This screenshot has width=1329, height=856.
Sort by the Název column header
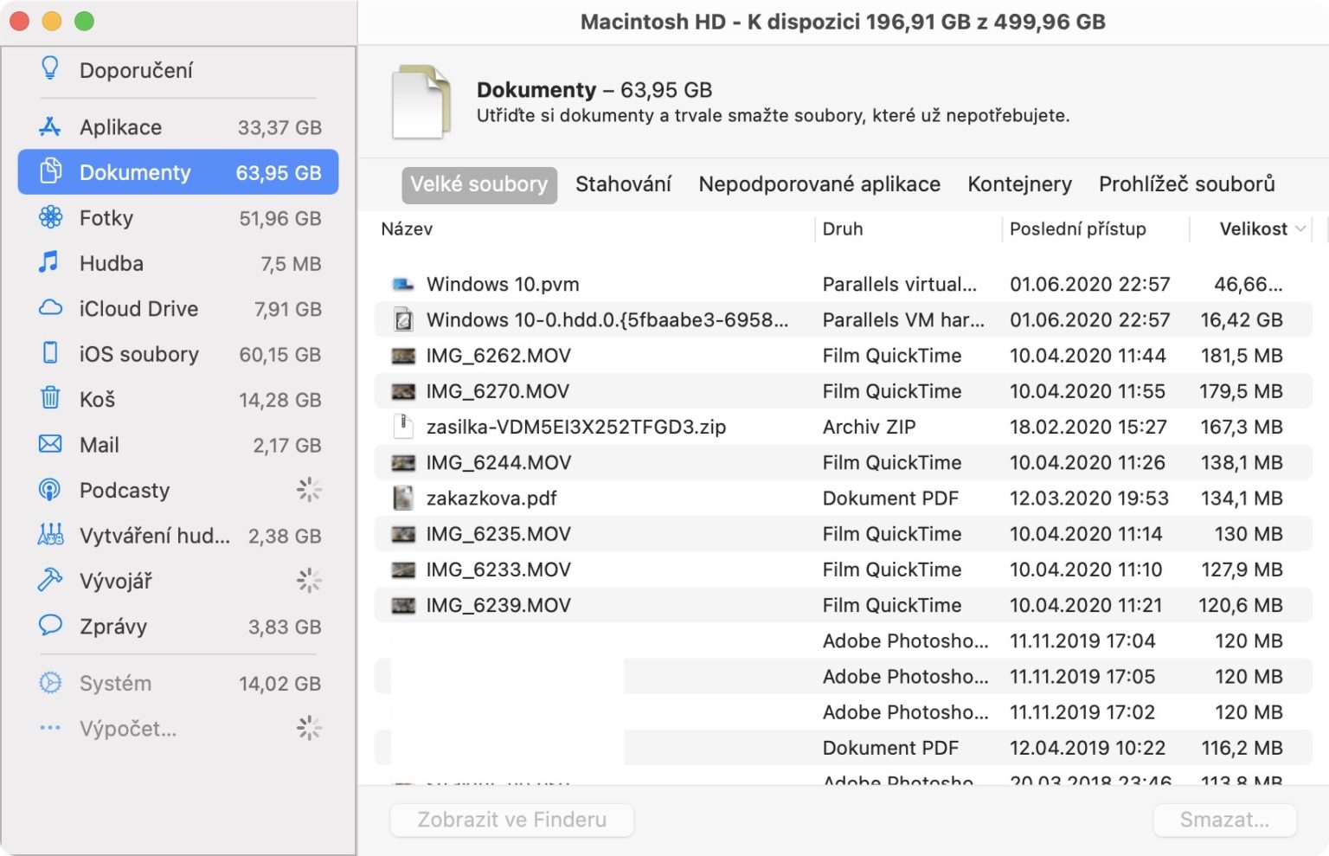pos(407,228)
